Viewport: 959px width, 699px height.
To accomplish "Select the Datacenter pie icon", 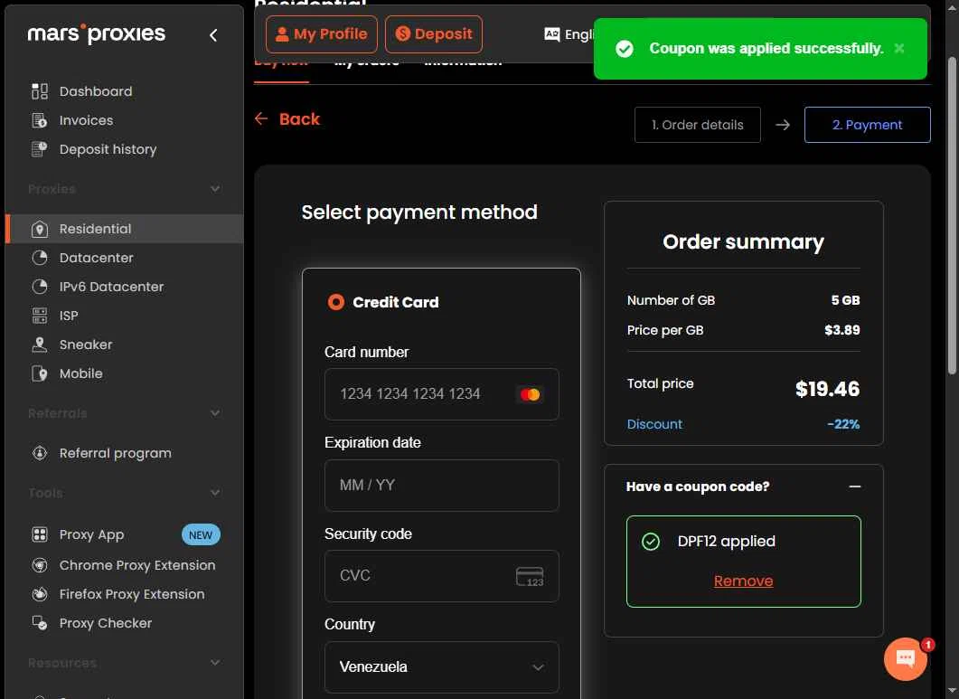I will [x=40, y=258].
